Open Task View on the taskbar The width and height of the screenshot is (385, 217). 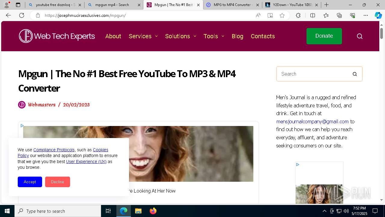[x=108, y=211]
